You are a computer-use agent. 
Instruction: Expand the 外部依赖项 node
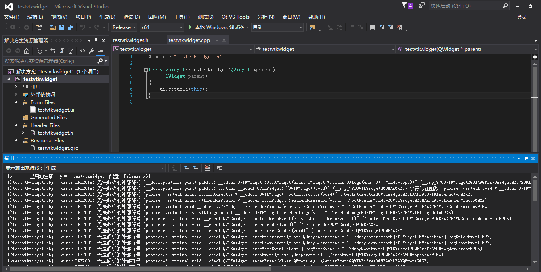16,94
